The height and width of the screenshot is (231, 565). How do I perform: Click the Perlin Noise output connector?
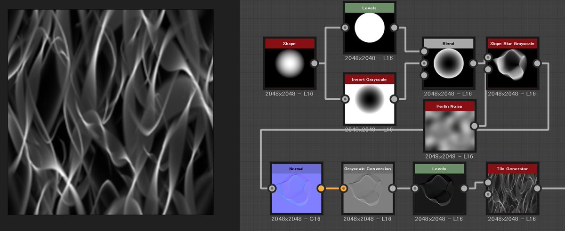click(x=474, y=126)
